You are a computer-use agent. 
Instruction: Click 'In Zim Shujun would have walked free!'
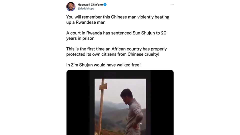tap(103, 65)
